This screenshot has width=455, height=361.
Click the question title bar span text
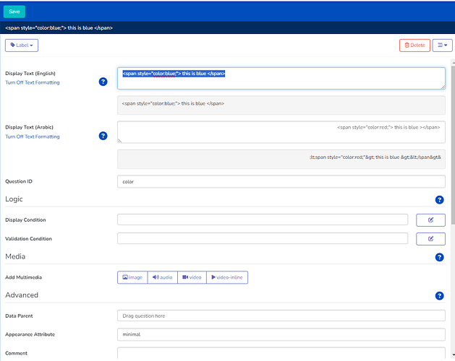click(59, 28)
